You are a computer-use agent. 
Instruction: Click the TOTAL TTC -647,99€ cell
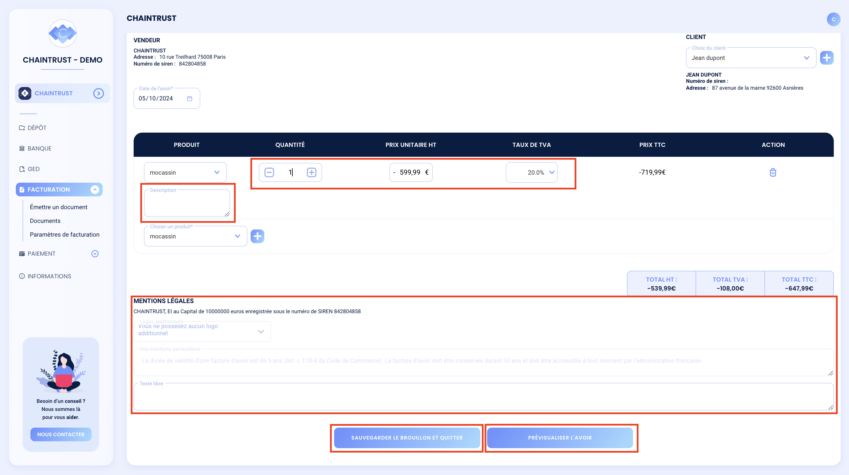799,284
